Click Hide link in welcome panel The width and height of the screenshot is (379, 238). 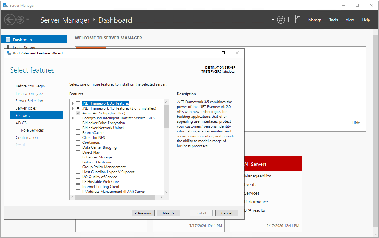356,123
